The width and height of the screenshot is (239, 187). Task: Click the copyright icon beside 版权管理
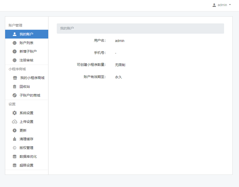[15, 148]
